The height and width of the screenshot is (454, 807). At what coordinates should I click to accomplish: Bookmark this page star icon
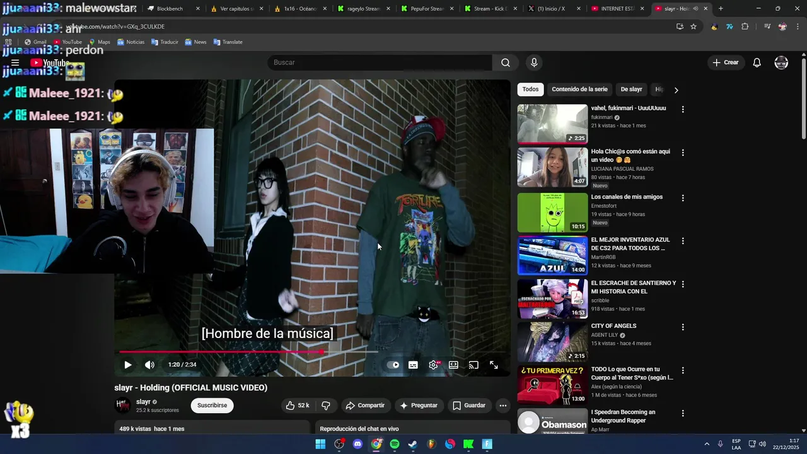694,26
